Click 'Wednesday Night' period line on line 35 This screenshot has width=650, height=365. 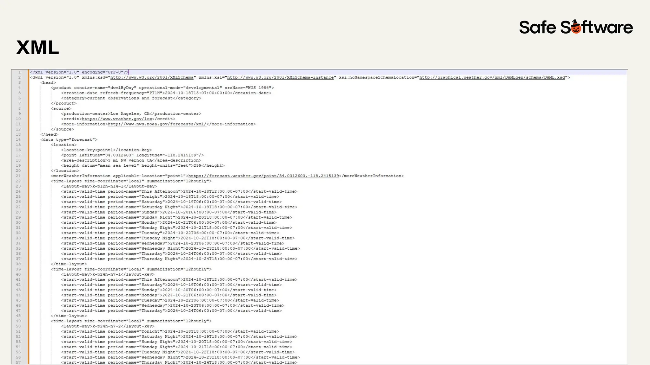point(180,248)
